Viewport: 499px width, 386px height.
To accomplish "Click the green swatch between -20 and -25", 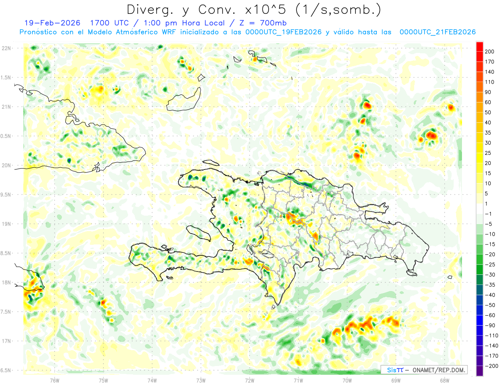I will [x=479, y=259].
